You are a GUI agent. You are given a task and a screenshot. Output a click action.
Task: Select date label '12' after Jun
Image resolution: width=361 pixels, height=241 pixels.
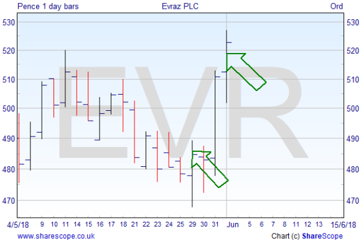click(307, 224)
